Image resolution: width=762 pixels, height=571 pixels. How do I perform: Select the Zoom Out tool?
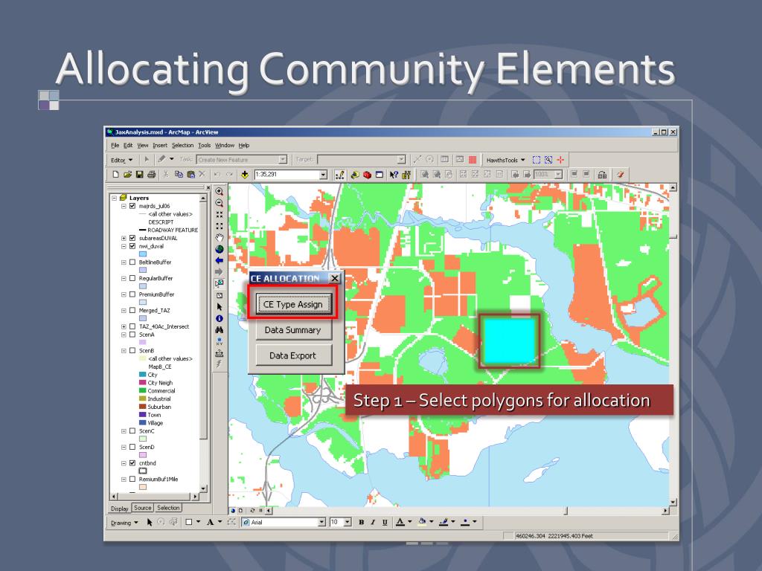pyautogui.click(x=220, y=203)
